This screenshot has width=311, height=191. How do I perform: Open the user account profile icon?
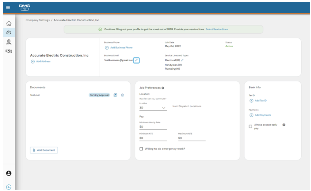pos(9,173)
